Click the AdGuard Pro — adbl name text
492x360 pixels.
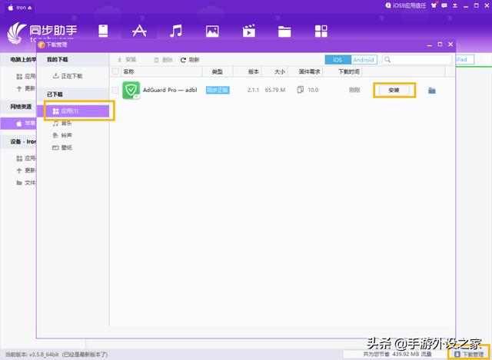[x=170, y=90]
